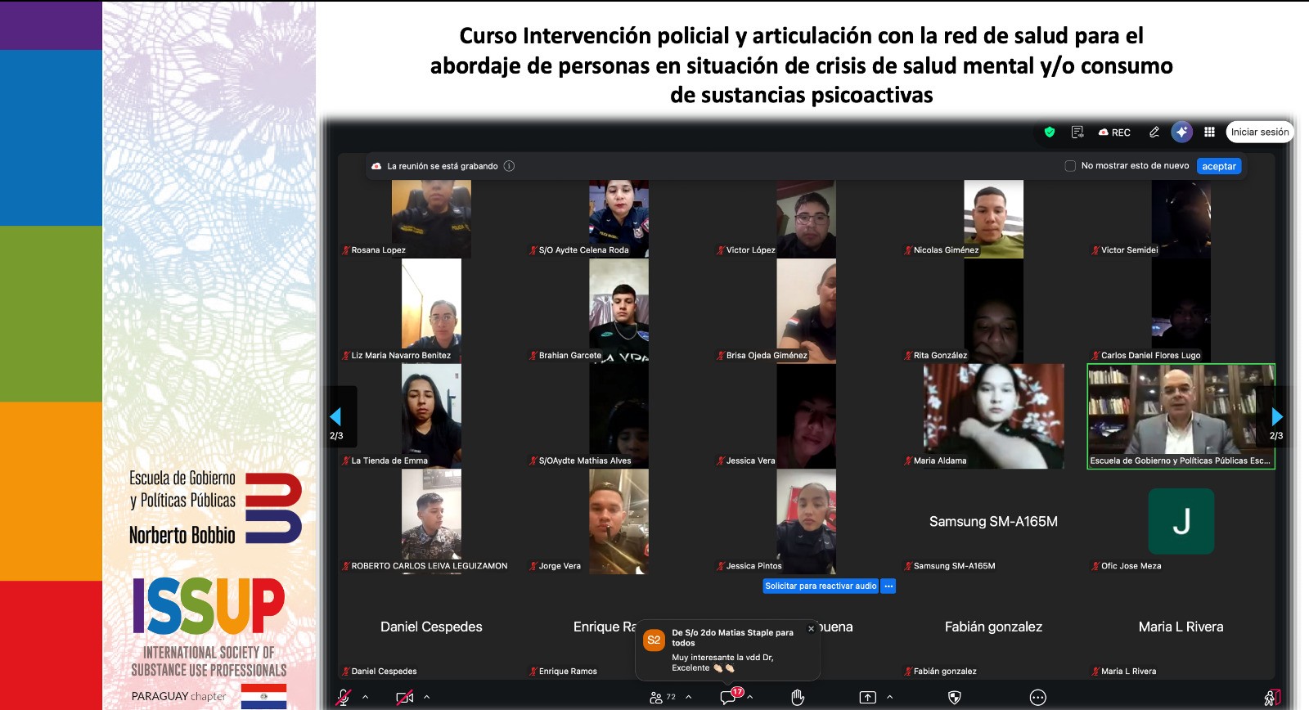Image resolution: width=1309 pixels, height=710 pixels.
Task: Open the participants list icon
Action: [x=656, y=697]
